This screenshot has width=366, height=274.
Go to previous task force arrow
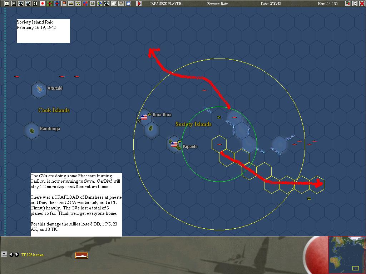point(11,255)
